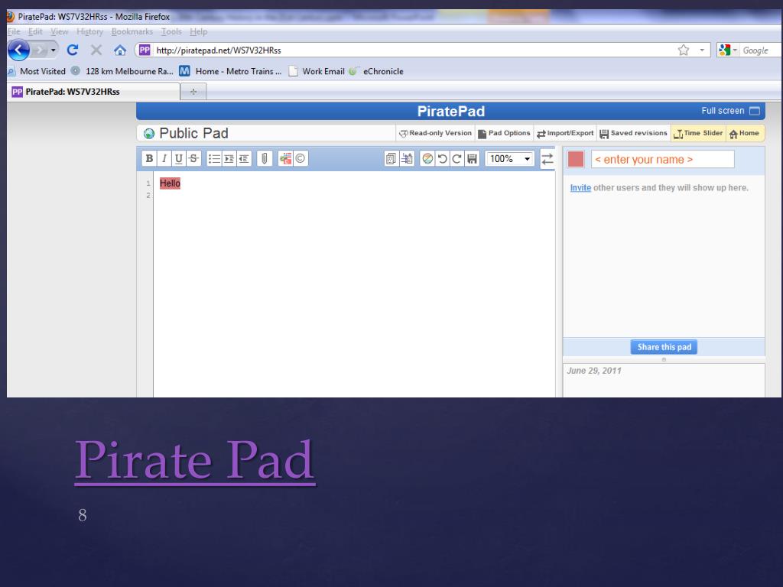Undo the last edit in the pad
The width and height of the screenshot is (783, 587).
click(x=443, y=159)
